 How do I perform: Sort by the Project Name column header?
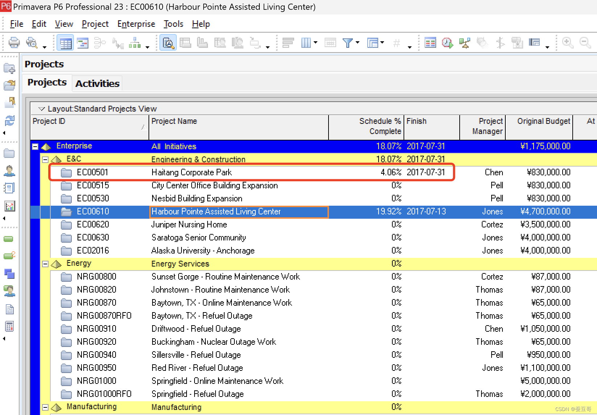pyautogui.click(x=239, y=127)
